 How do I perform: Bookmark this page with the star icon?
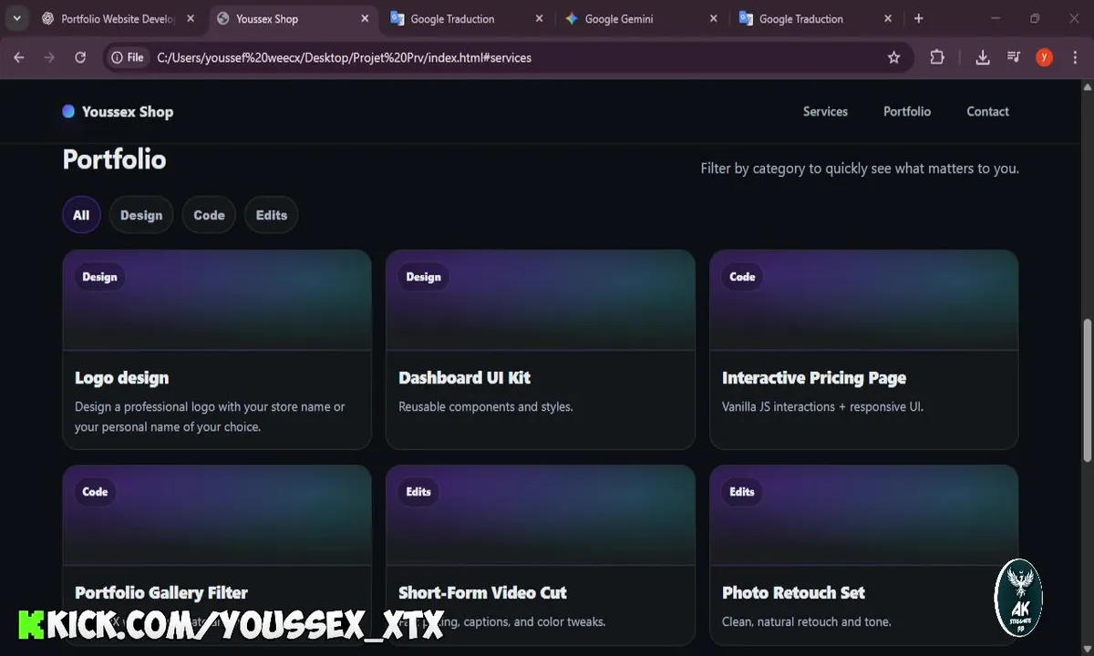pyautogui.click(x=894, y=57)
